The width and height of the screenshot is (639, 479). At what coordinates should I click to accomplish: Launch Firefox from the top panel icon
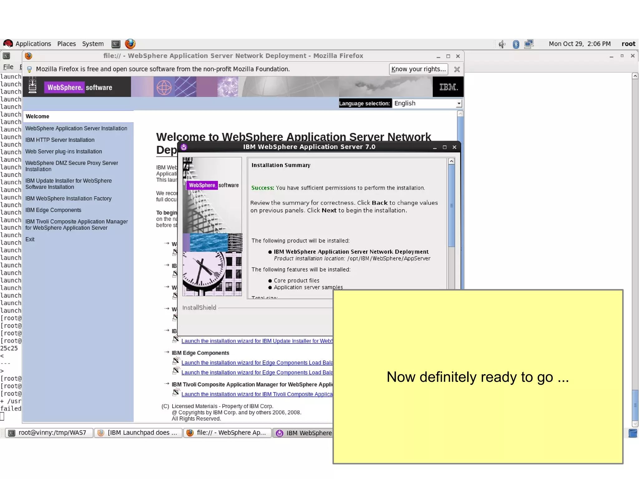pyautogui.click(x=130, y=44)
